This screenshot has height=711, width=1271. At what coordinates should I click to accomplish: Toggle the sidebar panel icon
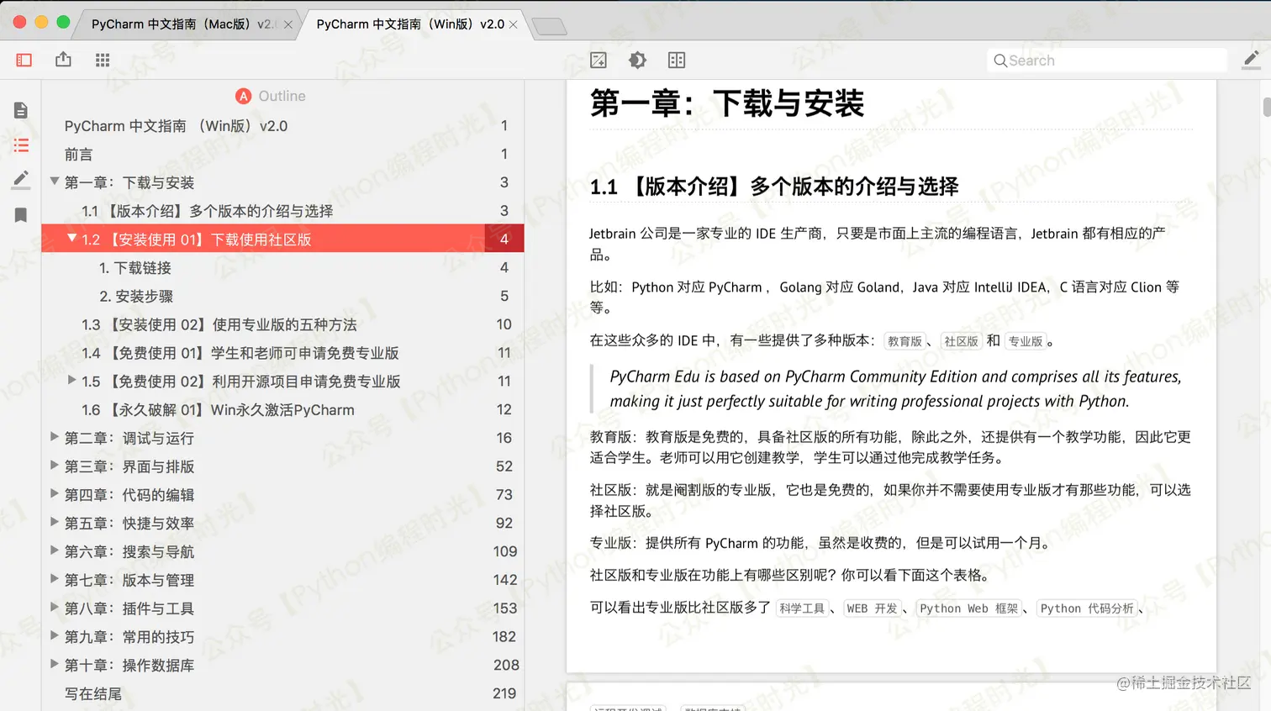coord(24,60)
